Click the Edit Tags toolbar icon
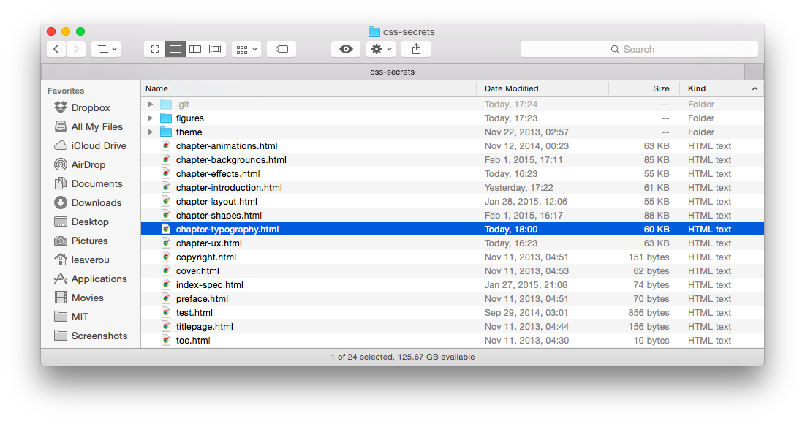Image resolution: width=805 pixels, height=424 pixels. pyautogui.click(x=281, y=49)
